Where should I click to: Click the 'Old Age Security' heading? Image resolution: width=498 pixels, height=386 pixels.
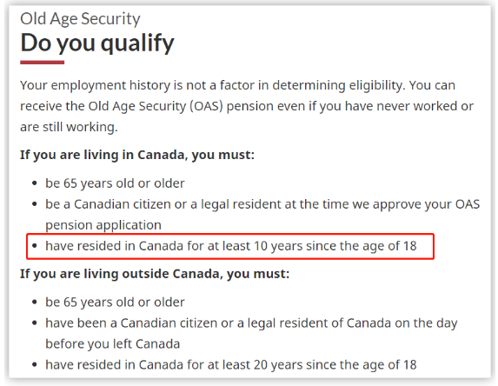click(x=80, y=19)
